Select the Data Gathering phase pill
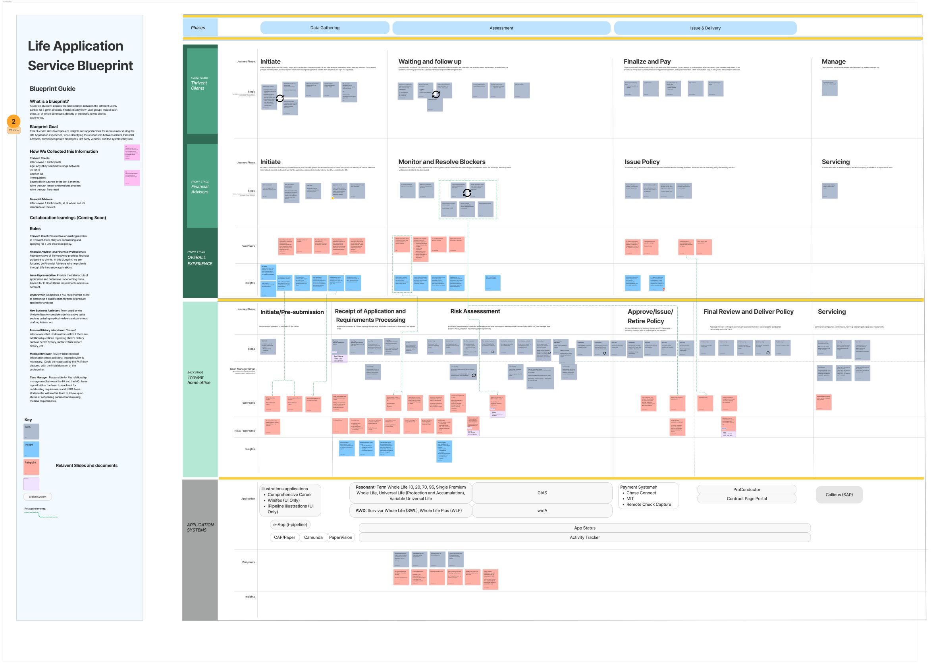Viewport: 931px width, 664px height. [x=324, y=28]
